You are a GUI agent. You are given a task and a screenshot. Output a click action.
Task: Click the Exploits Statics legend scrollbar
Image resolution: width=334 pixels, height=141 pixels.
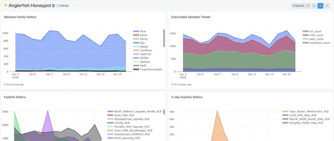164,112
